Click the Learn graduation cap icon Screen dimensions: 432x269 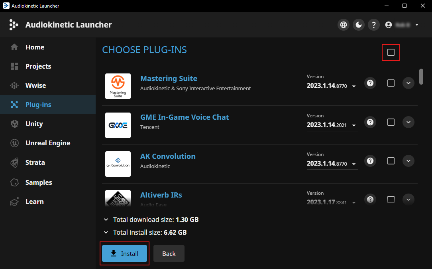pos(14,202)
